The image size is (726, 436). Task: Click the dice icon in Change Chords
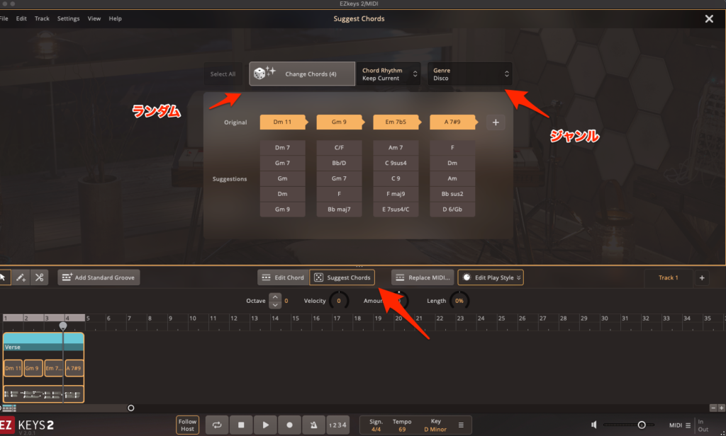click(x=260, y=74)
